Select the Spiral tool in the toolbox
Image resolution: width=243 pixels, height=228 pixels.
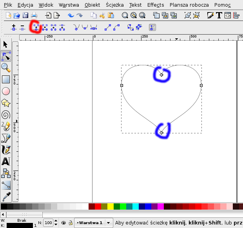6,115
